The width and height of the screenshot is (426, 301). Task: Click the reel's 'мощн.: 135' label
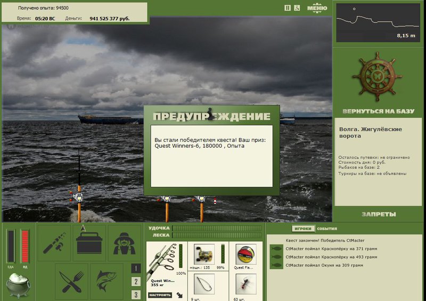[200, 268]
